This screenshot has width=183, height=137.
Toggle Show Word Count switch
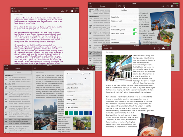click(135, 34)
